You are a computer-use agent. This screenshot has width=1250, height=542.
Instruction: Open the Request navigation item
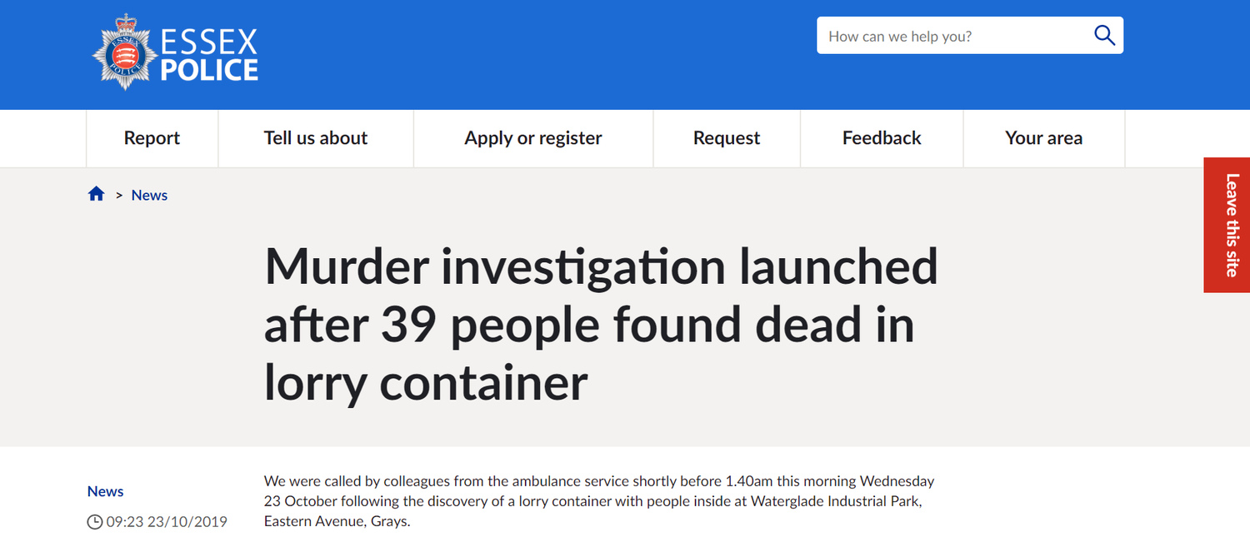click(x=727, y=138)
